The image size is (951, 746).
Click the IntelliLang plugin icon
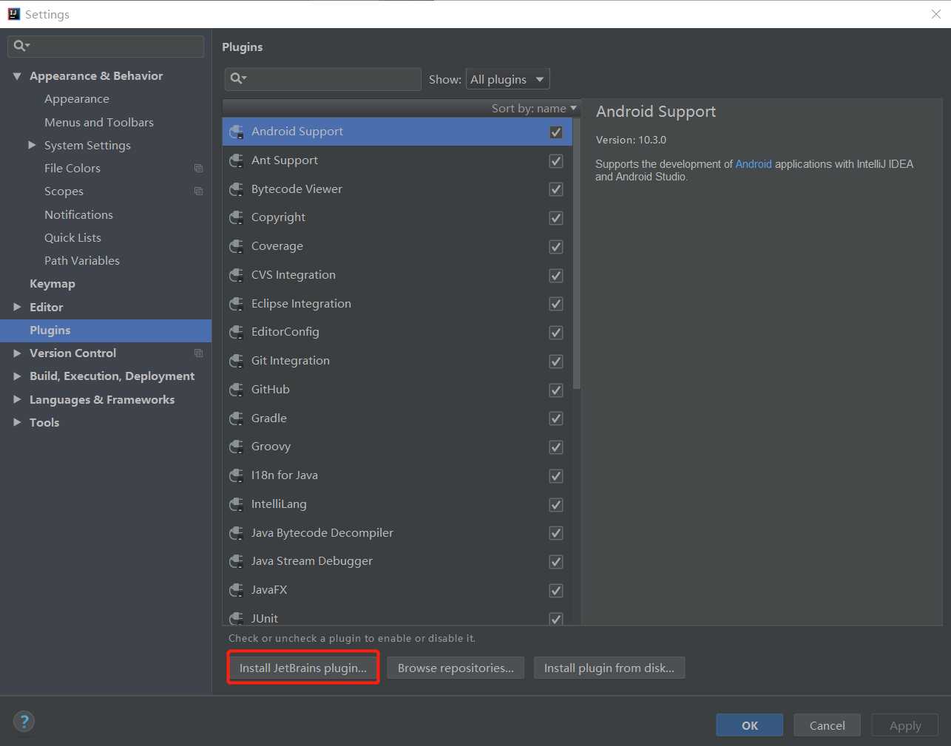(237, 504)
